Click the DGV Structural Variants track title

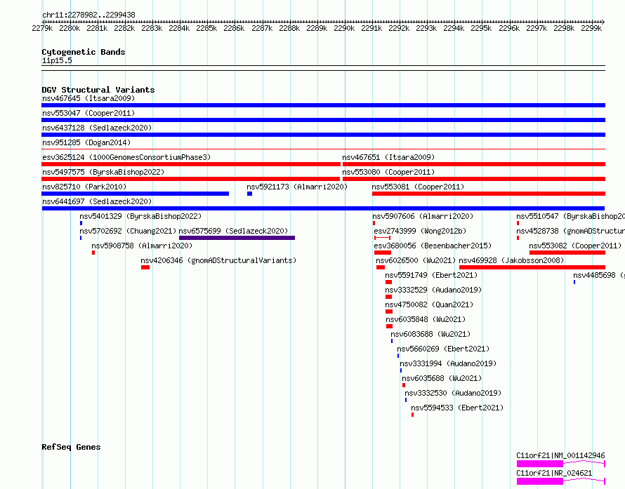[x=98, y=90]
